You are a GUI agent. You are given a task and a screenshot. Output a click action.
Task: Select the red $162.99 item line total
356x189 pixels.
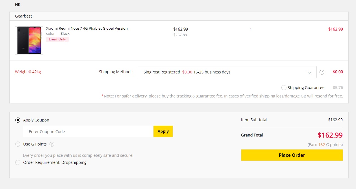(336, 29)
